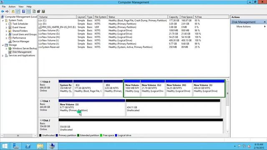The height and width of the screenshot is (150, 267).
Task: Open File Explorer from the taskbar
Action: (40, 146)
